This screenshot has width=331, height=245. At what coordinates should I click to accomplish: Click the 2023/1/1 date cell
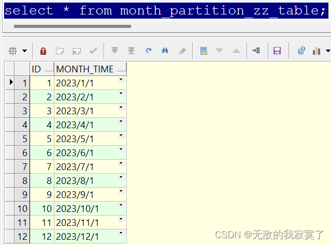point(90,83)
